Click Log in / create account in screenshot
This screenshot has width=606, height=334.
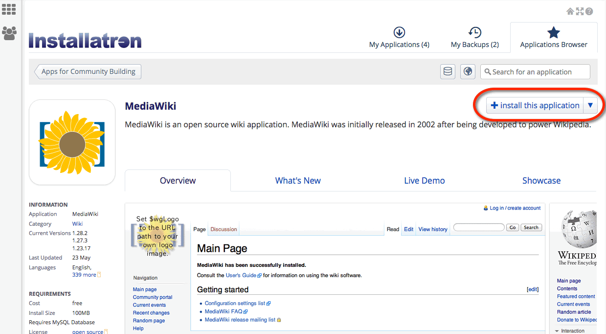pyautogui.click(x=515, y=208)
